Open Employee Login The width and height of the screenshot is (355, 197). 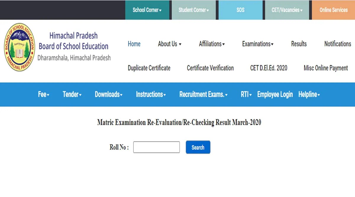tap(275, 95)
